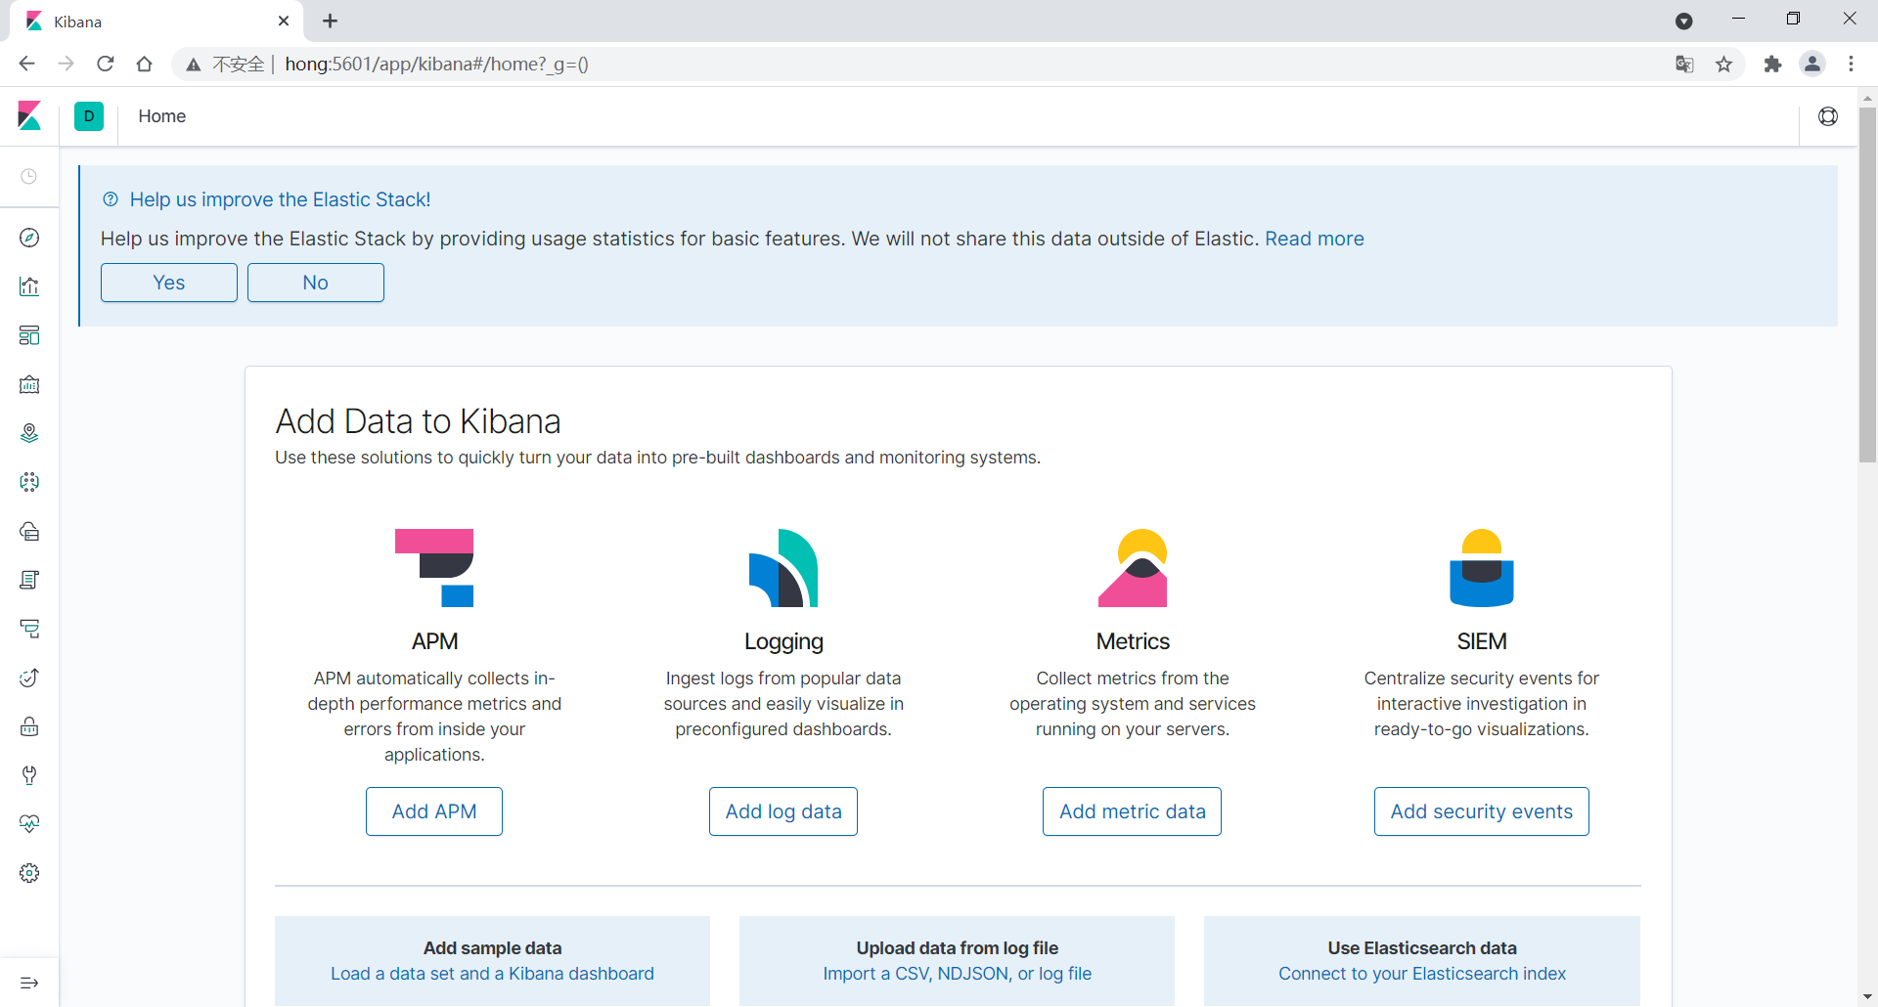Select the Kibana browser tab
The height and width of the screenshot is (1007, 1878).
pyautogui.click(x=156, y=22)
